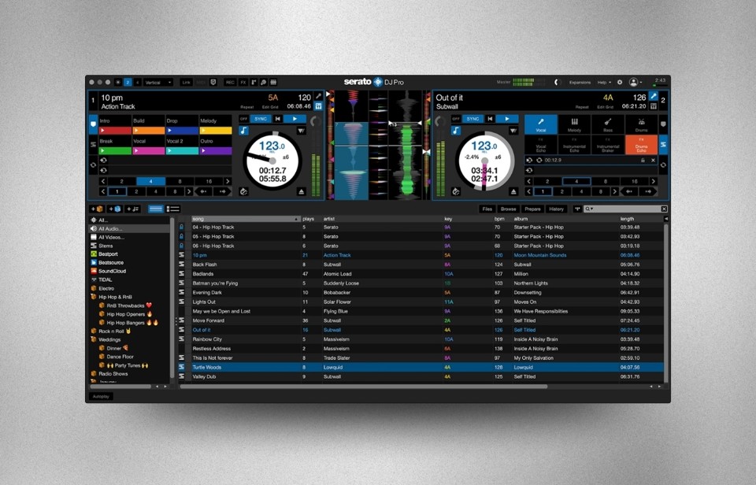
Task: Click the library search field
Action: tap(627, 209)
